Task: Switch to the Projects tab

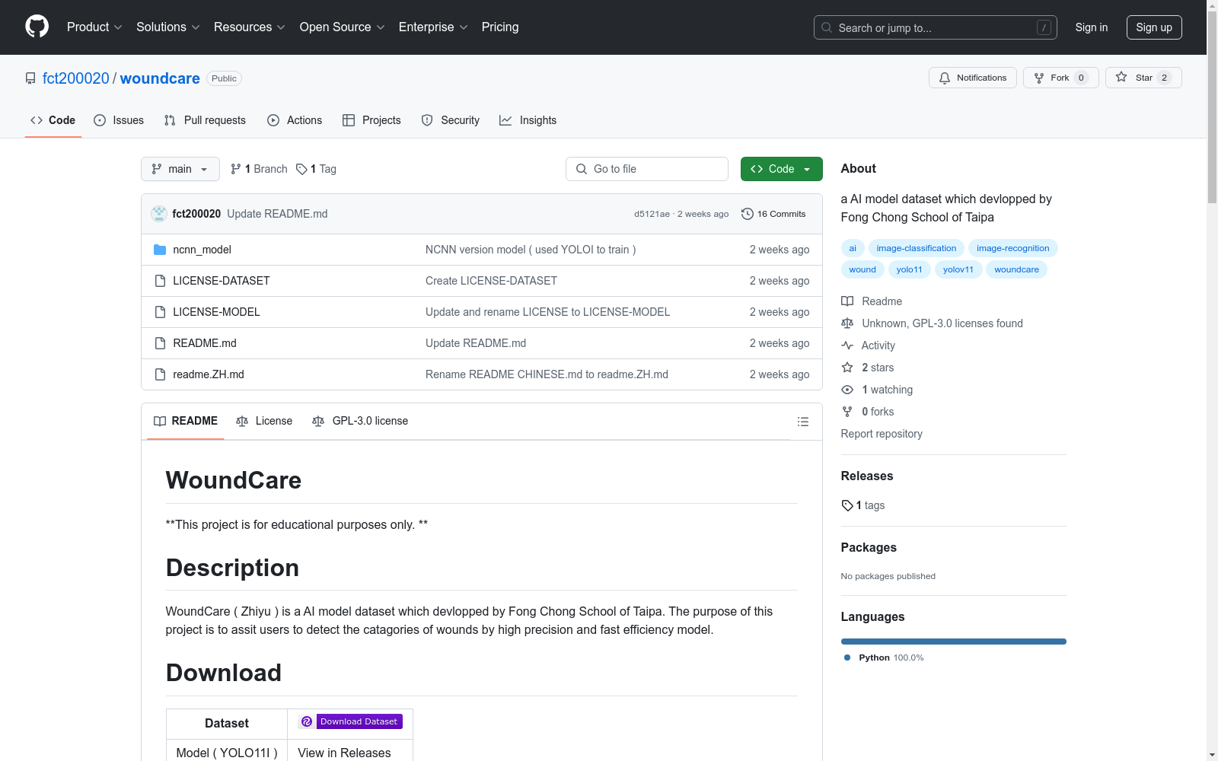Action: [x=371, y=120]
